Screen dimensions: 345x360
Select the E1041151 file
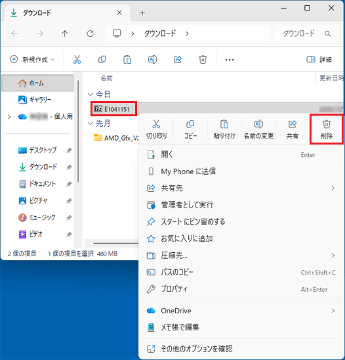pos(114,109)
